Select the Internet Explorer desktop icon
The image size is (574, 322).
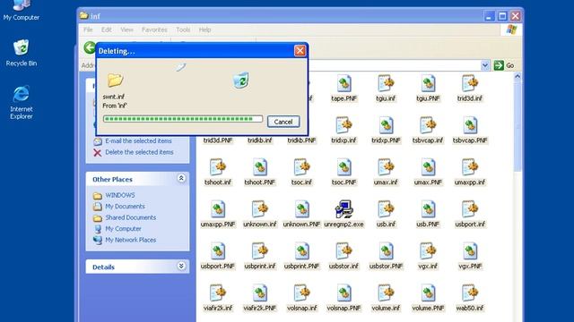22,103
